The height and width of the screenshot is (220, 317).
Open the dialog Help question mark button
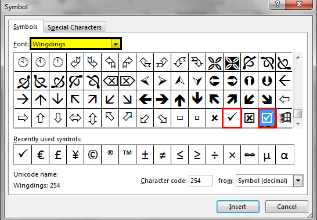277,4
